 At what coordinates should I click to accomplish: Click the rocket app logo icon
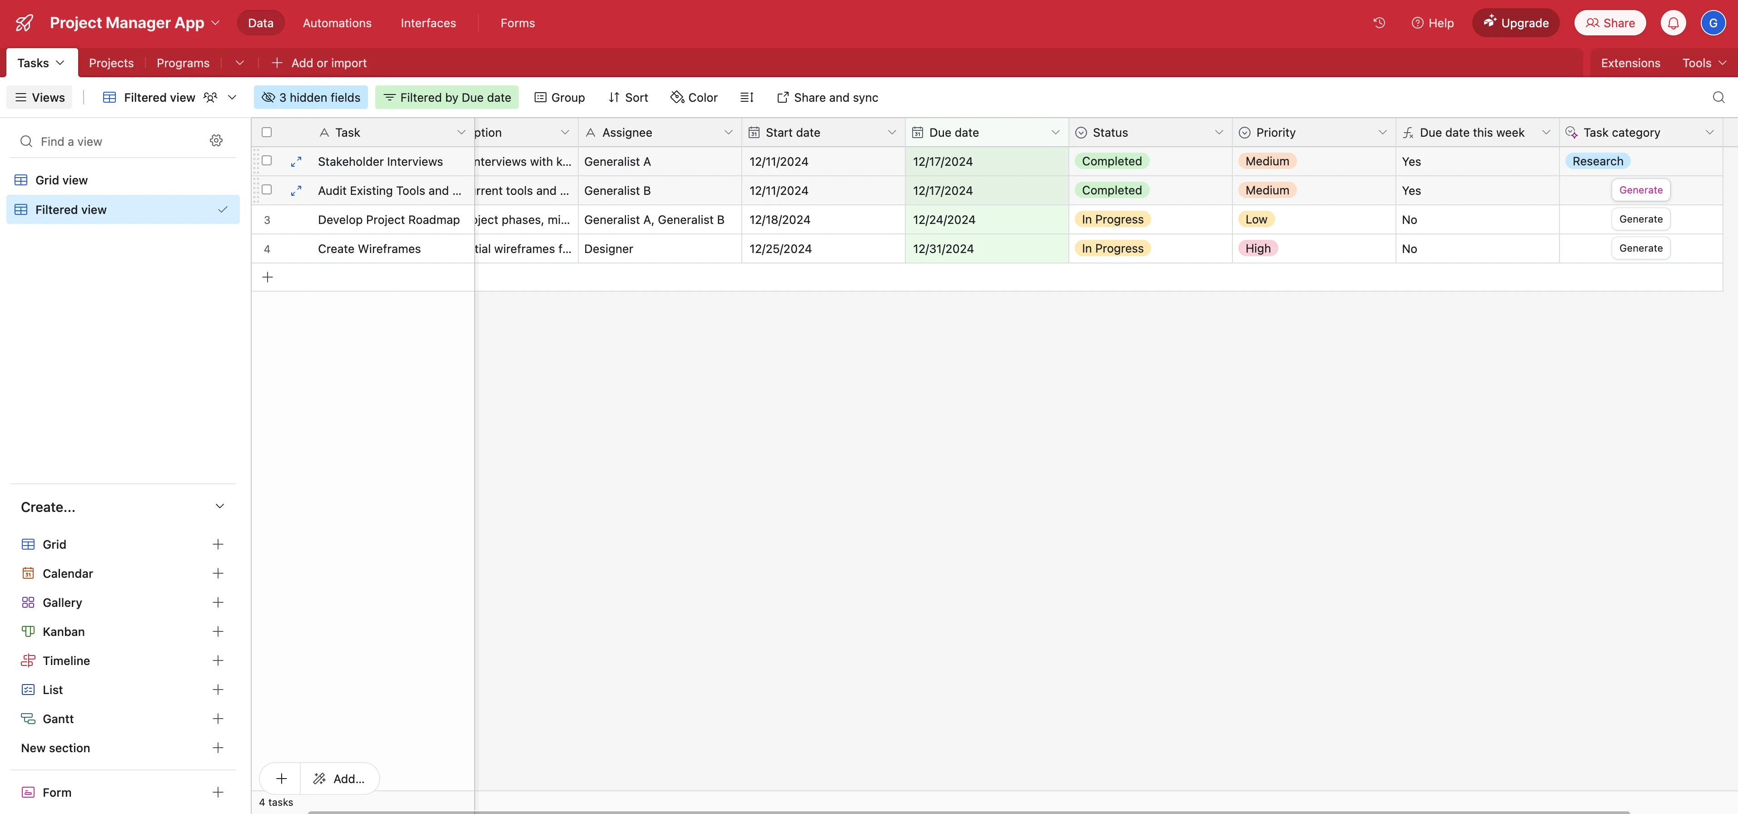click(x=24, y=23)
